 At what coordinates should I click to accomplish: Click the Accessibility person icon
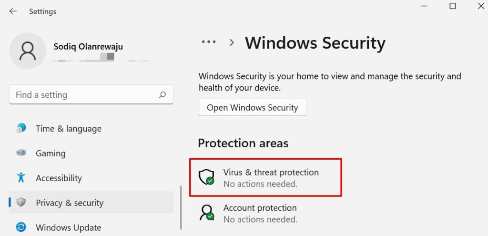click(21, 178)
